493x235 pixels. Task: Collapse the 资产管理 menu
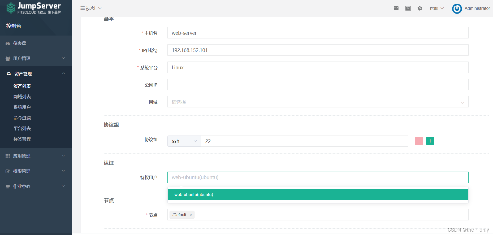pyautogui.click(x=36, y=73)
